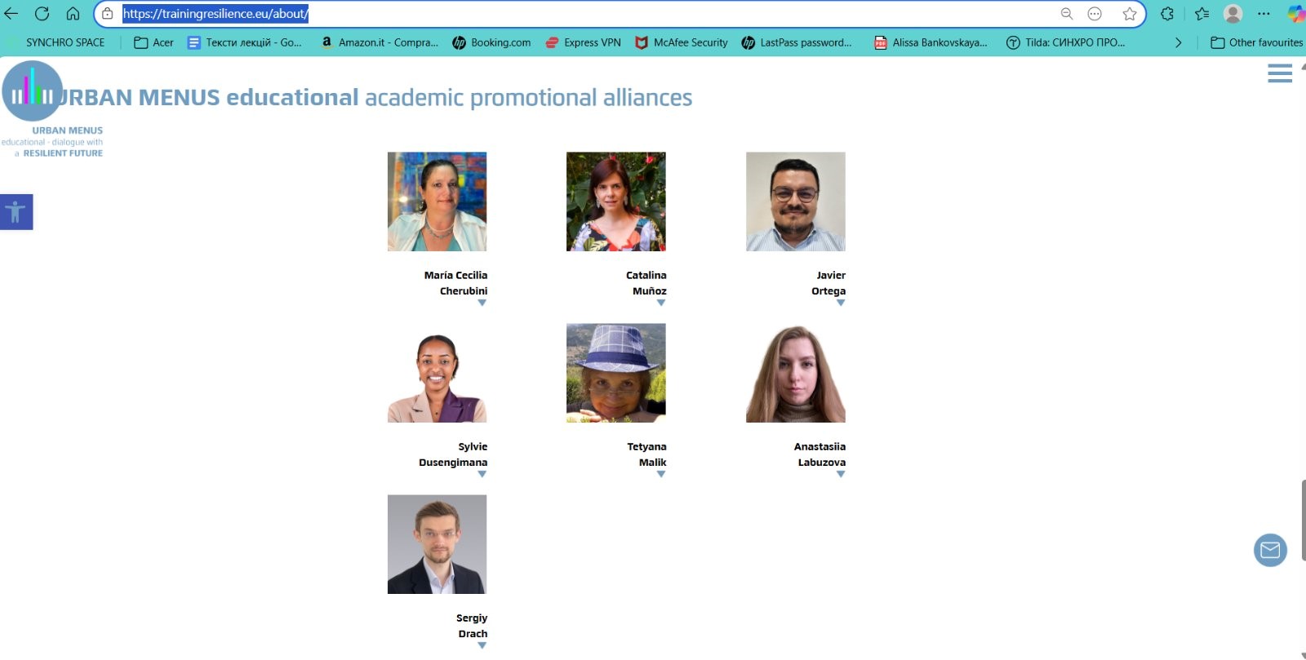
Task: Expand Catalina Muñoz details arrow
Action: [661, 303]
